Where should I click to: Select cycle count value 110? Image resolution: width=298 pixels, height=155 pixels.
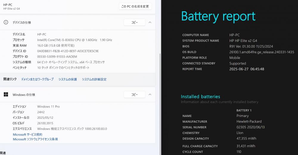pyautogui.click(x=239, y=152)
